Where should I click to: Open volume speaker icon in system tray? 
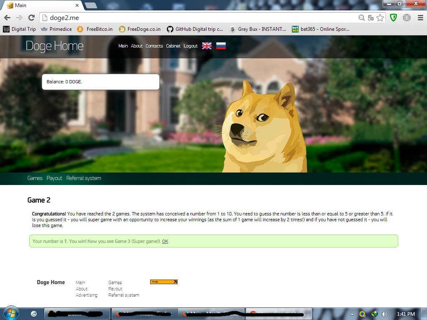tap(385, 314)
